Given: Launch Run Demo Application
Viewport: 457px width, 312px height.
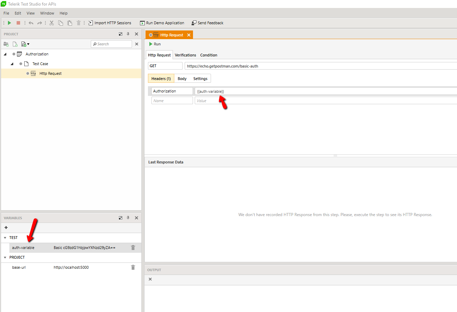Looking at the screenshot, I should [162, 23].
